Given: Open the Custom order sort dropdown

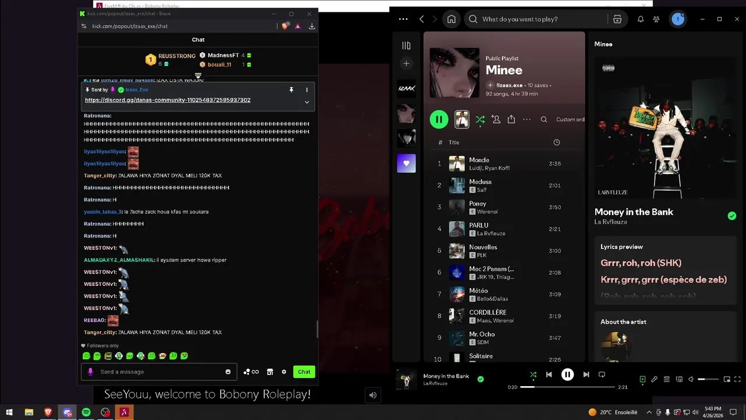Looking at the screenshot, I should click(570, 120).
